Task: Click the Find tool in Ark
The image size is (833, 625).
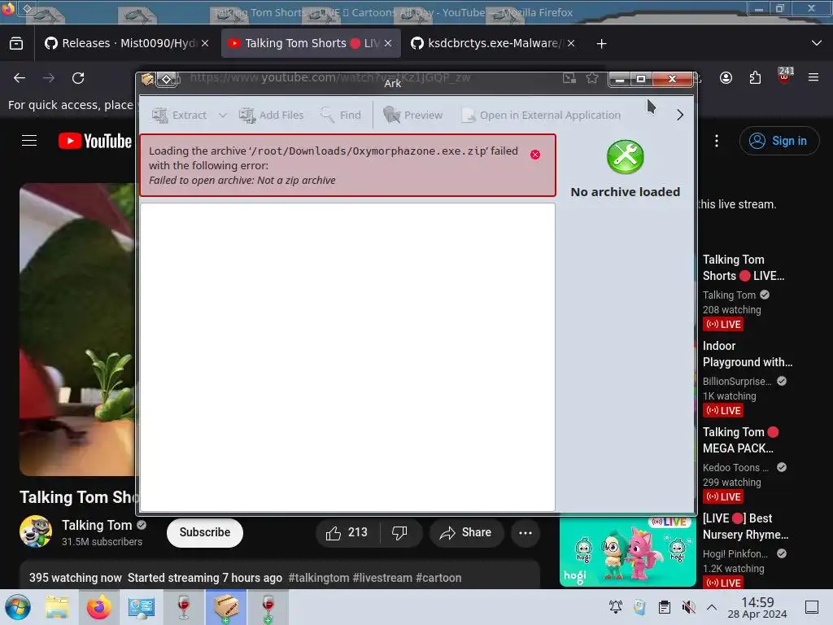Action: [x=341, y=115]
